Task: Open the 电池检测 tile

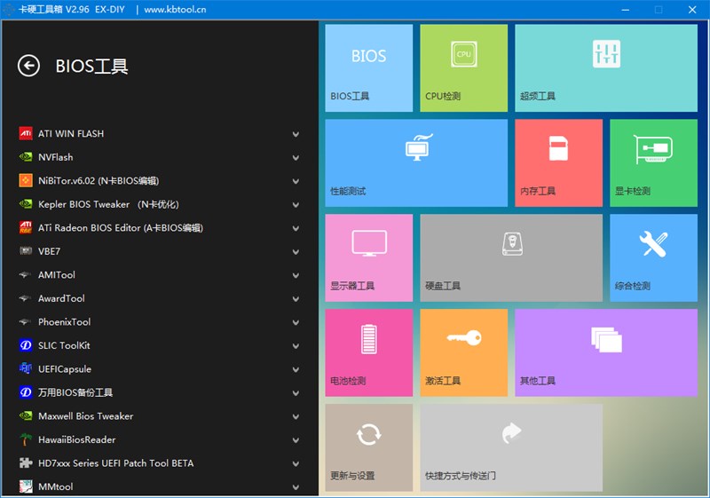Action: coord(368,352)
